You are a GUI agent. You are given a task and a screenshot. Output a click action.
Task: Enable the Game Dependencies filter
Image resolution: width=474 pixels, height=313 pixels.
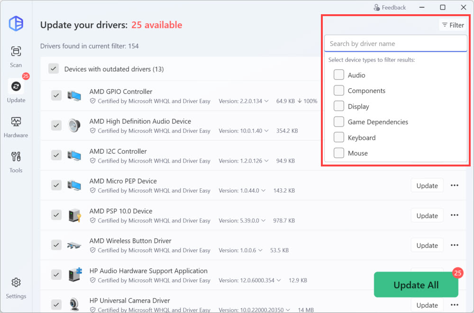339,122
